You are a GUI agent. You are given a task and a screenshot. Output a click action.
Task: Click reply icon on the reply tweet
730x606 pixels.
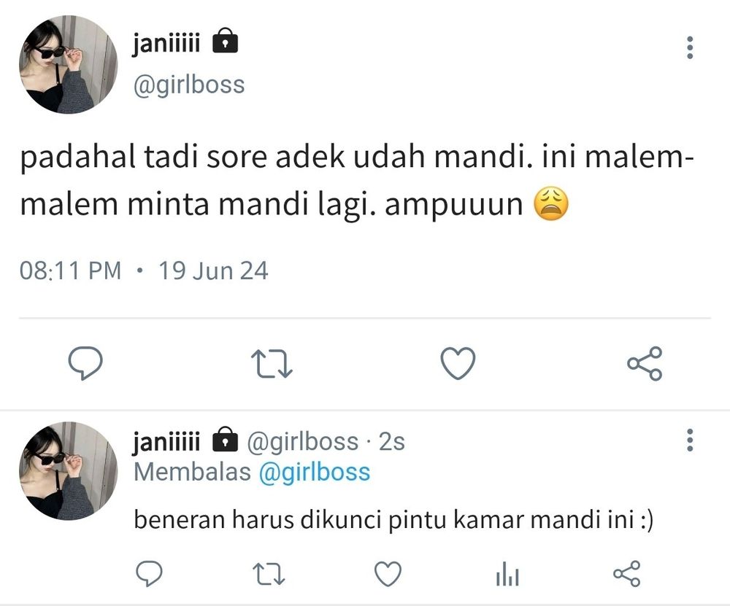(x=149, y=573)
